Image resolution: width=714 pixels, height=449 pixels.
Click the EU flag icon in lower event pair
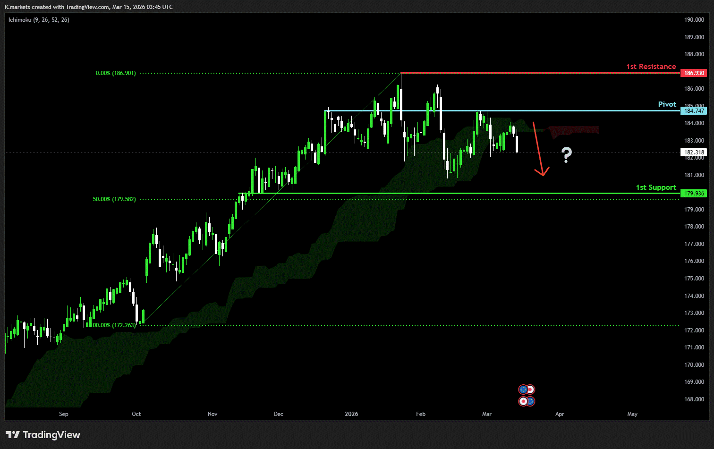click(x=531, y=401)
